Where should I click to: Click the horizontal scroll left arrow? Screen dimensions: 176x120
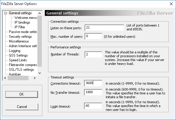tap(5, 78)
